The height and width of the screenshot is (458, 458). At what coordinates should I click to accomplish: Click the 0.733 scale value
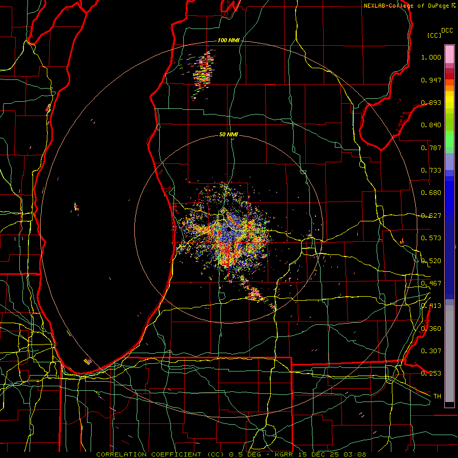431,170
